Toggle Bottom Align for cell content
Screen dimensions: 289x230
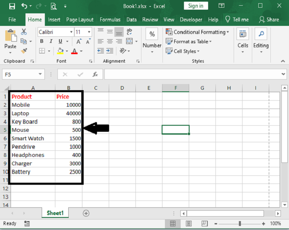tap(119, 32)
